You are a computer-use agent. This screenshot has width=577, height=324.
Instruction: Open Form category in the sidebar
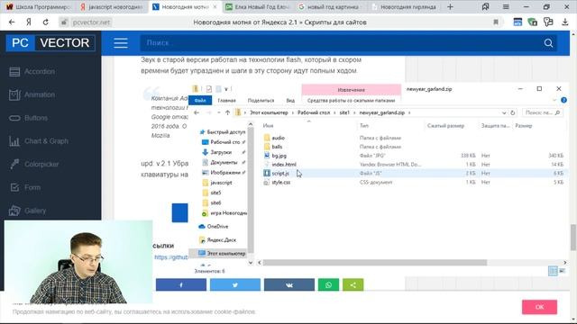point(32,187)
